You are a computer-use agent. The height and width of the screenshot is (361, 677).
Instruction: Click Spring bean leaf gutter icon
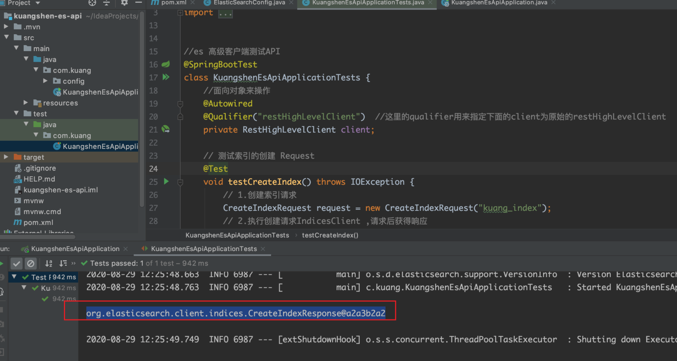pos(166,64)
